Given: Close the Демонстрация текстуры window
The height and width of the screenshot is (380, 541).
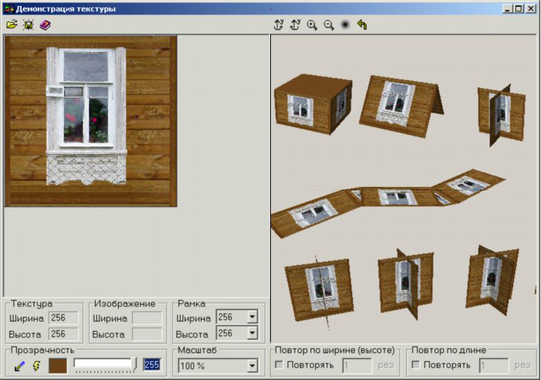Looking at the screenshot, I should (x=531, y=8).
